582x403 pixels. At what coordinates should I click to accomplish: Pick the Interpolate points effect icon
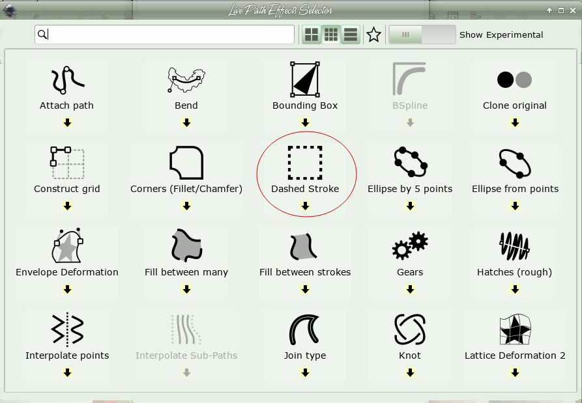point(67,329)
